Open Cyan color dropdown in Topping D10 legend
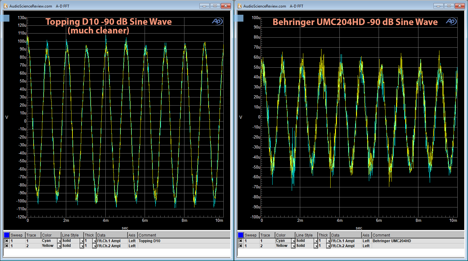Screen dimensions: 468x261 [x=59, y=241]
